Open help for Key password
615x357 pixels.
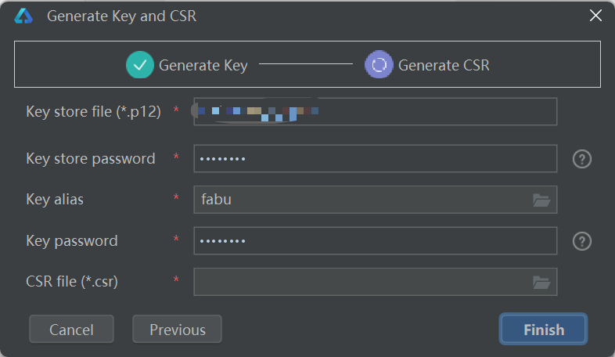pyautogui.click(x=581, y=241)
